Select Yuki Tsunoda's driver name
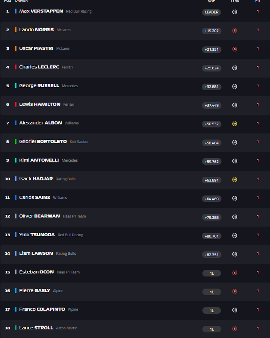This screenshot has height=338, width=270. click(x=37, y=235)
